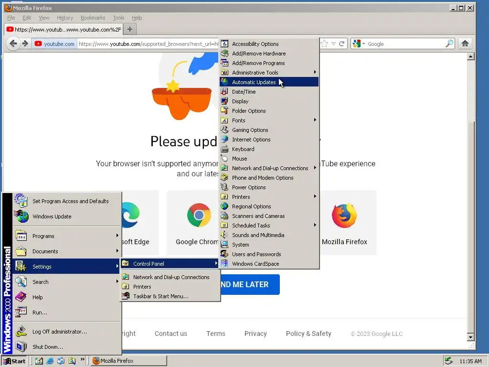Expand Programs in the Start menu
Screen dimensions: 489x367
67,236
